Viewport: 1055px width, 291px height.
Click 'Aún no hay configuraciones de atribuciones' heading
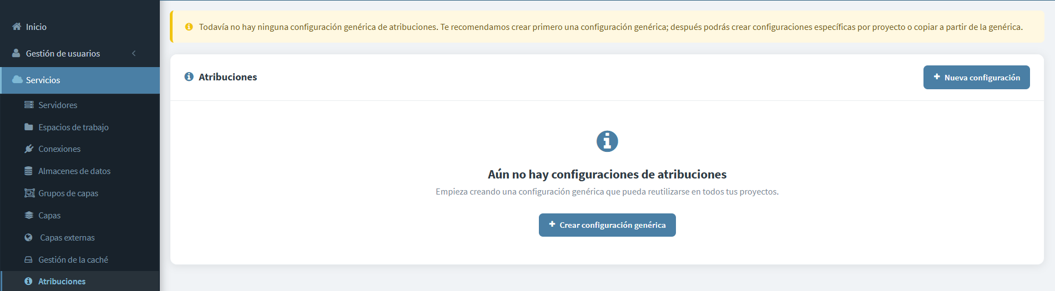click(607, 175)
